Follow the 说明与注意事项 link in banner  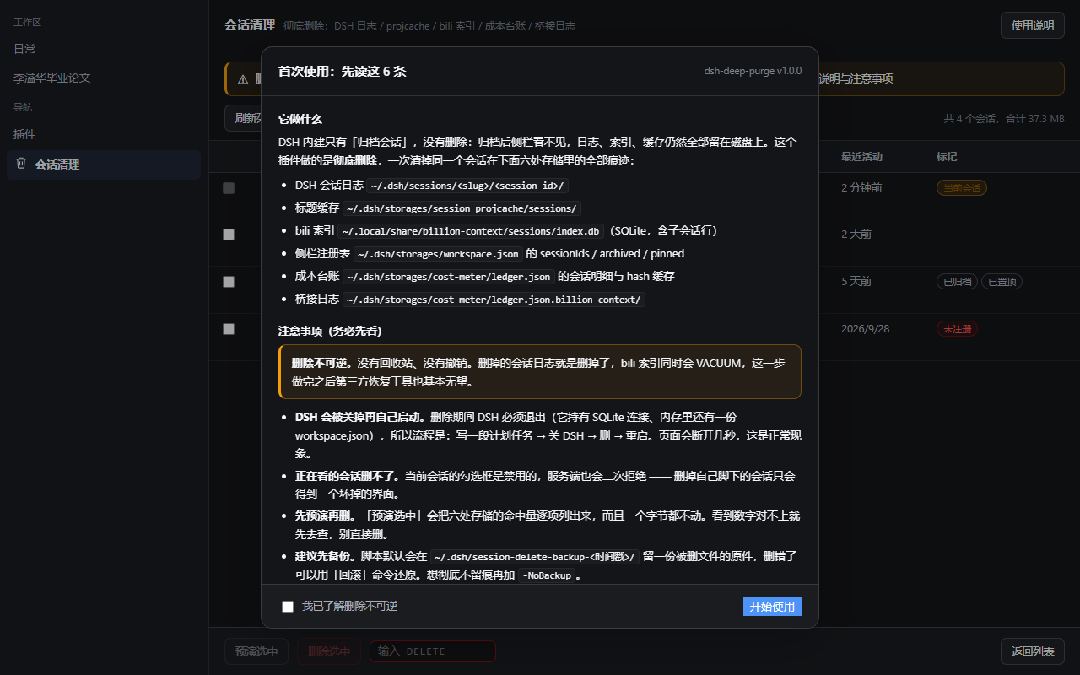pyautogui.click(x=856, y=79)
